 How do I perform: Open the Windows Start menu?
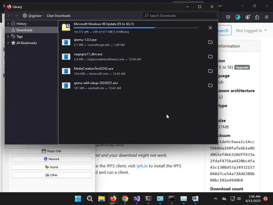coord(78,199)
